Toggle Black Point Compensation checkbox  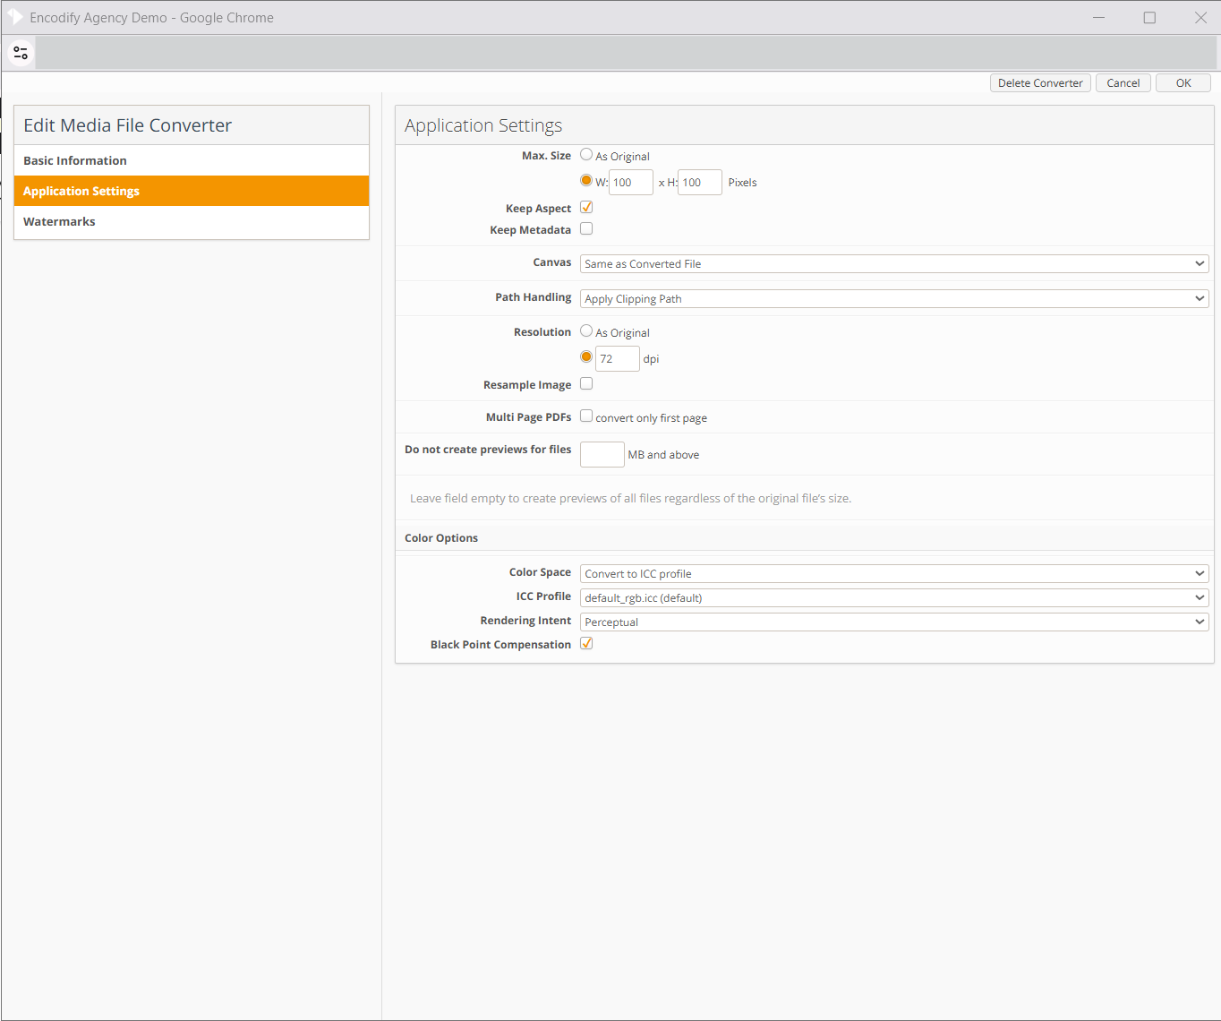[x=586, y=643]
